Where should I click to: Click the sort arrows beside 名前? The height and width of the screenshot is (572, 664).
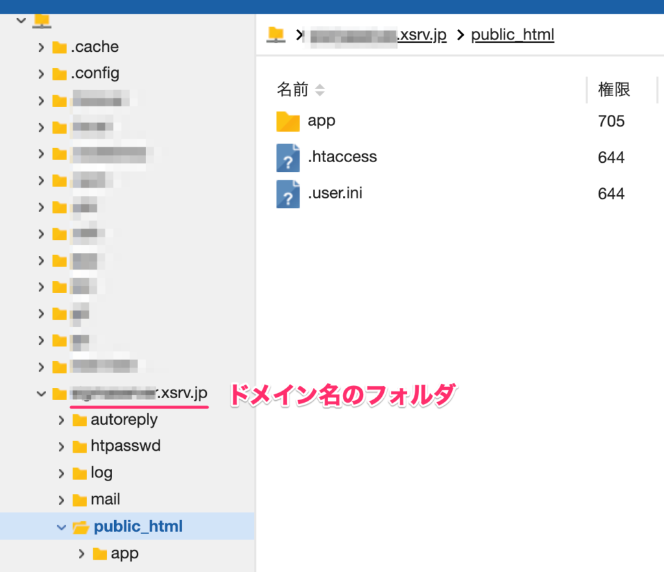tap(320, 89)
